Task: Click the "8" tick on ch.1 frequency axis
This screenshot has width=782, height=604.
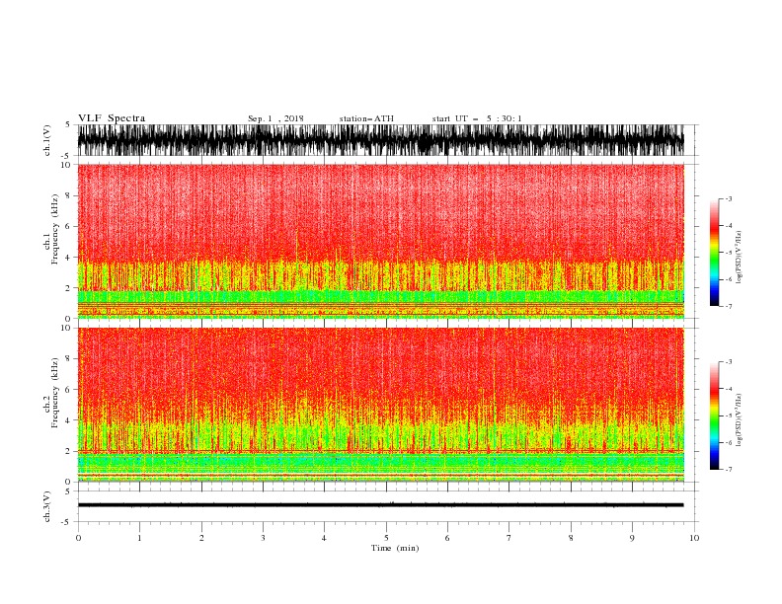Action: (x=68, y=195)
